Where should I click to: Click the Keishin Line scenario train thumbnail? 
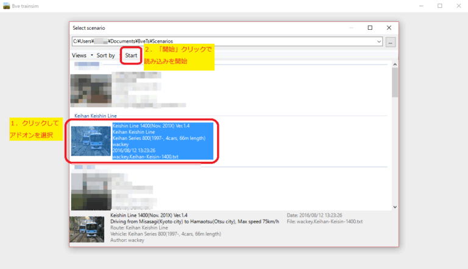(91, 141)
